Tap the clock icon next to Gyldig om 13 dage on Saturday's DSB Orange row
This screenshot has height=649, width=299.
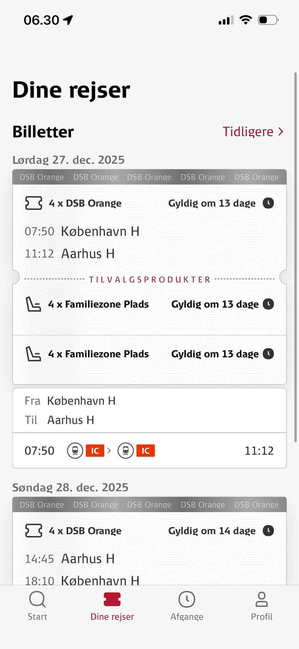click(x=268, y=203)
